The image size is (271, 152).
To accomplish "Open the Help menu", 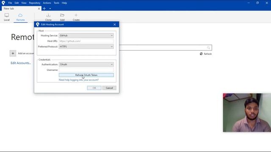I will (64, 3).
